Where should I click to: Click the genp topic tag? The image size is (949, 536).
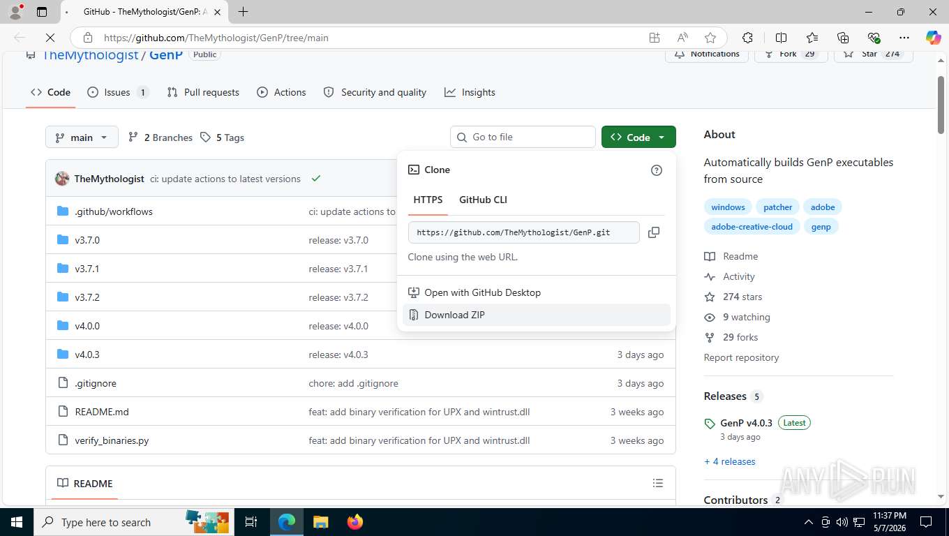821,227
